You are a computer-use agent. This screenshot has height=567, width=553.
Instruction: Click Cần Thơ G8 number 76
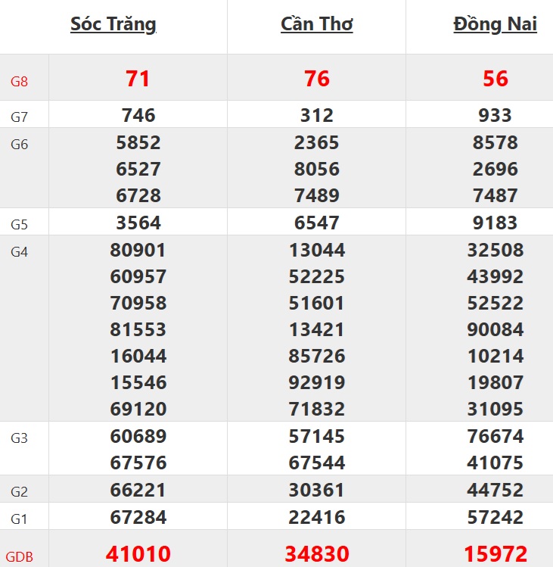(x=316, y=79)
